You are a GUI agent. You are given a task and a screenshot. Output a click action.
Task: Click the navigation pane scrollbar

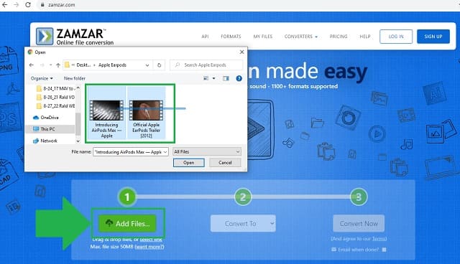point(78,124)
